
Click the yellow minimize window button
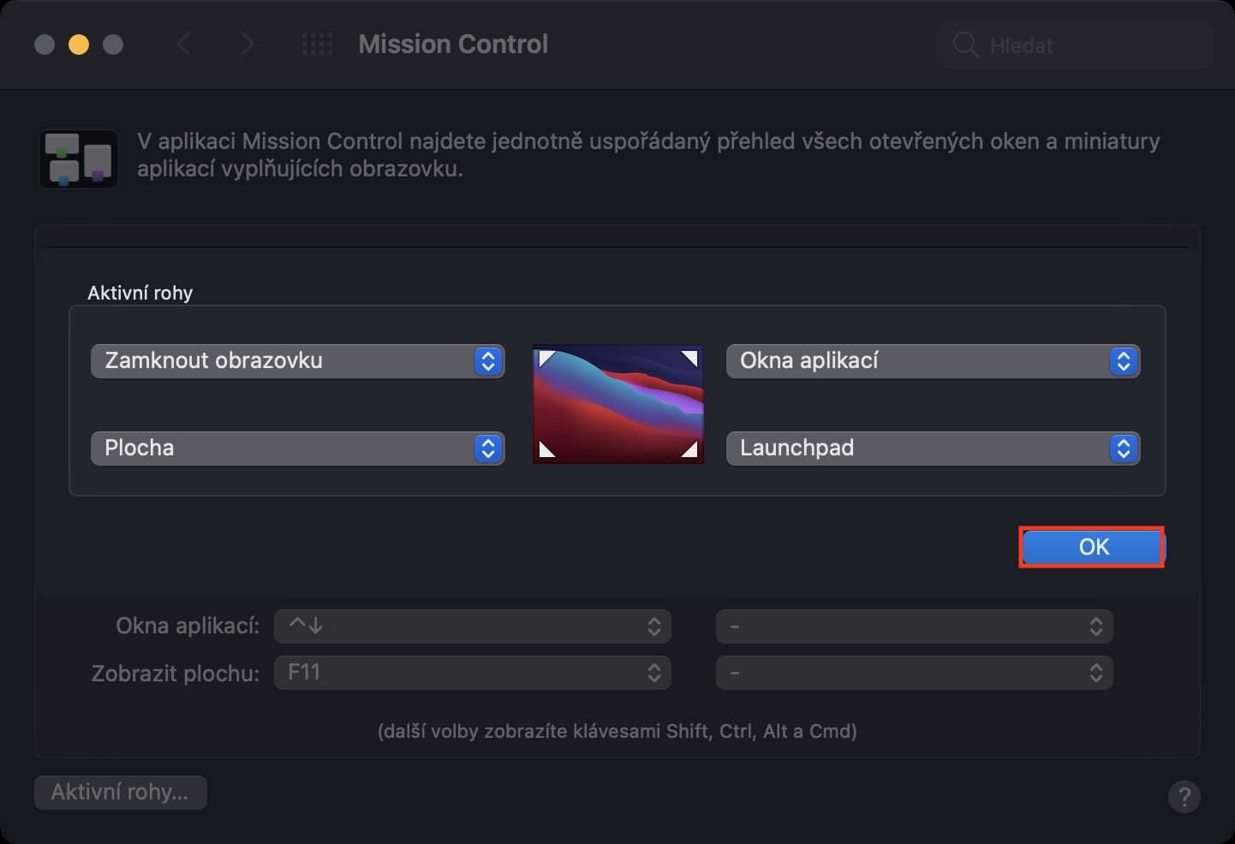coord(79,45)
